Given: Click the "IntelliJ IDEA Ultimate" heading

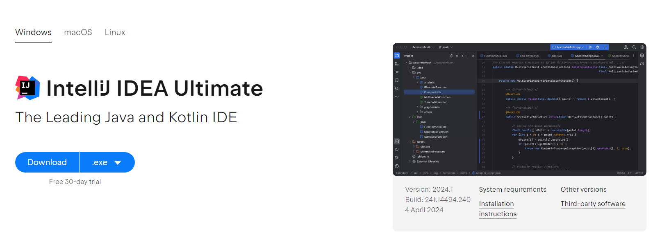Looking at the screenshot, I should pos(155,88).
